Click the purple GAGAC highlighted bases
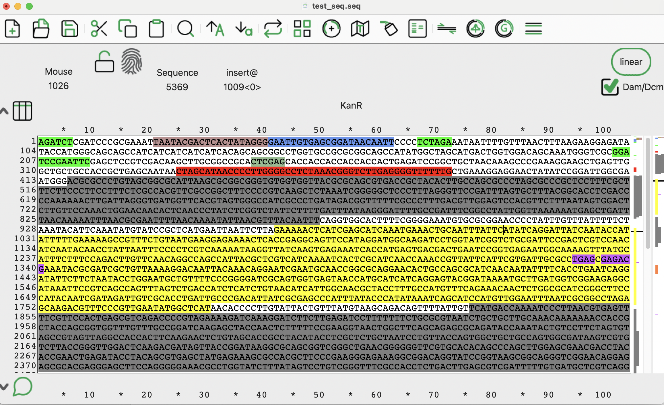Screen dimensions: 664x405 615,259
